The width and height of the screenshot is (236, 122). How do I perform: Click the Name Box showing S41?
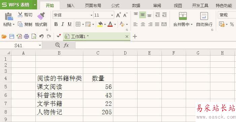[x=21, y=45]
